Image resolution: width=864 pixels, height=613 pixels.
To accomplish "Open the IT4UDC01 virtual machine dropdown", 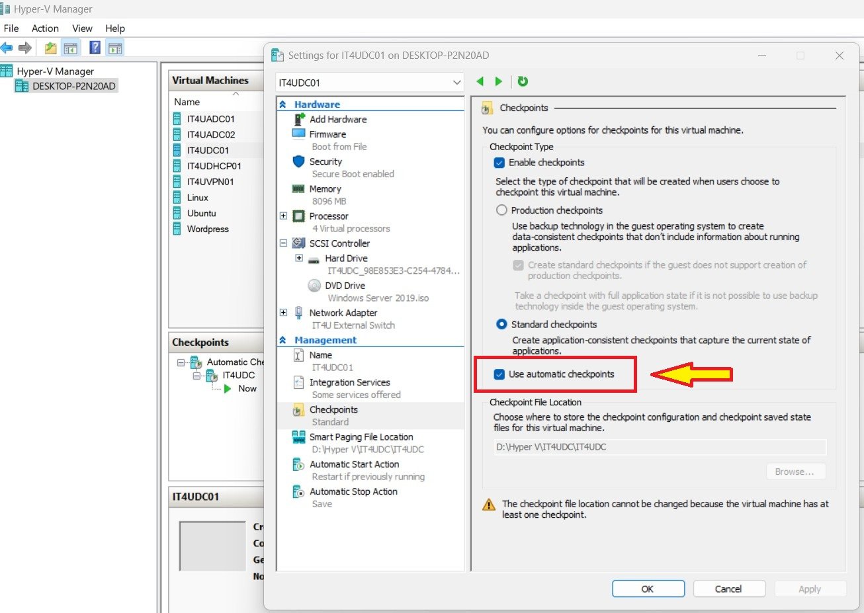I will pyautogui.click(x=456, y=83).
